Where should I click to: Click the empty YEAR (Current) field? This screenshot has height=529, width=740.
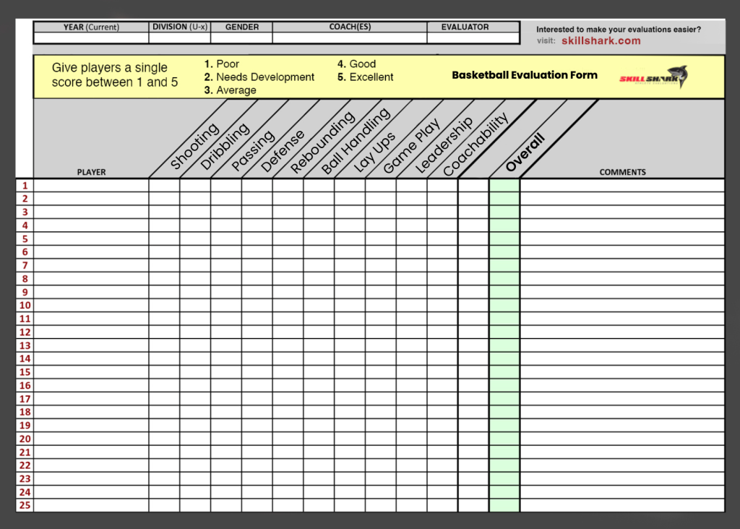point(91,38)
